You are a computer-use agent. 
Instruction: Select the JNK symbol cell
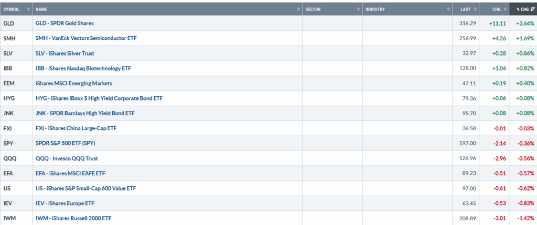(x=16, y=113)
